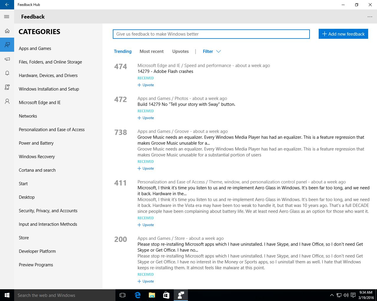Click the 738 upvote count

tap(120, 132)
